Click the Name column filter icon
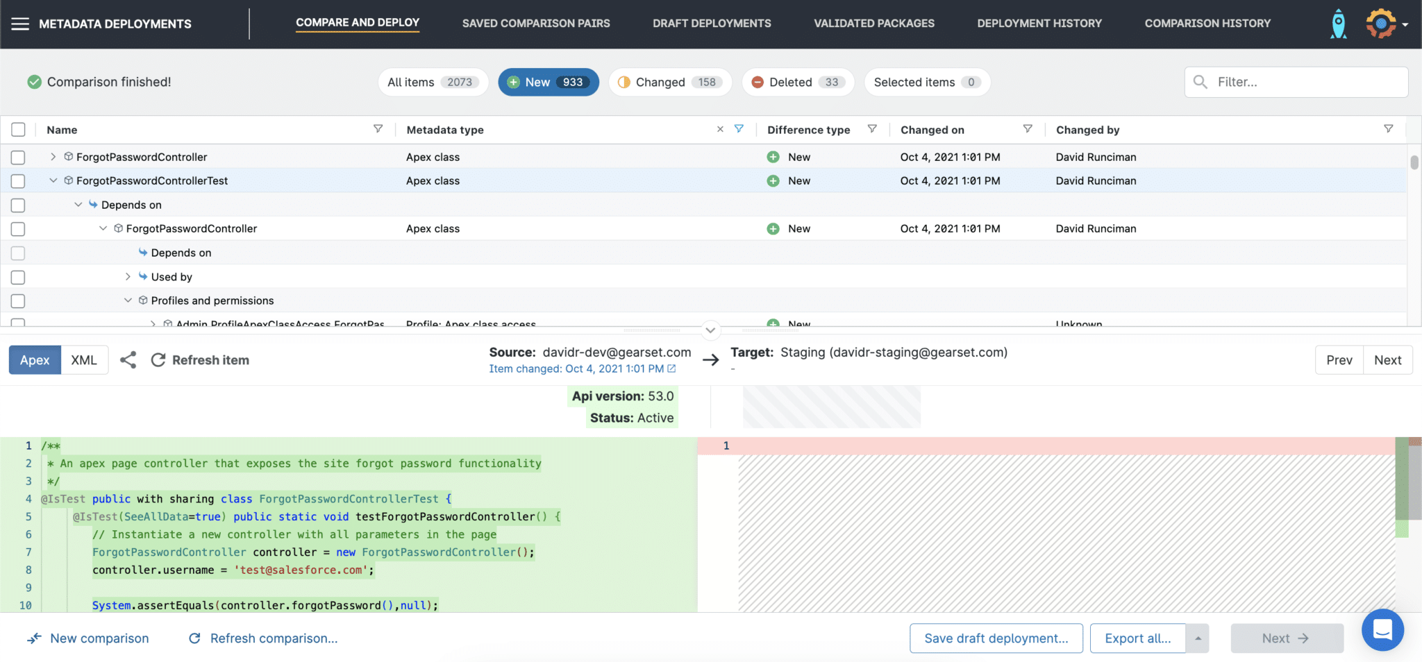This screenshot has height=662, width=1422. pyautogui.click(x=378, y=129)
